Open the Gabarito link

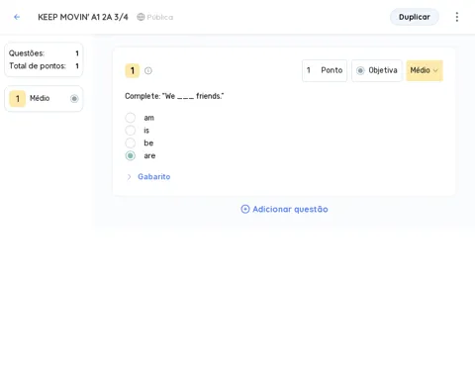coord(154,177)
